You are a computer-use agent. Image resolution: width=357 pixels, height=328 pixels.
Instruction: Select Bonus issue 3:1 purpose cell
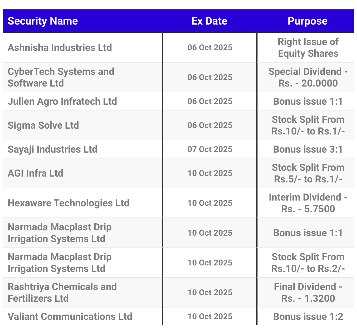[308, 149]
